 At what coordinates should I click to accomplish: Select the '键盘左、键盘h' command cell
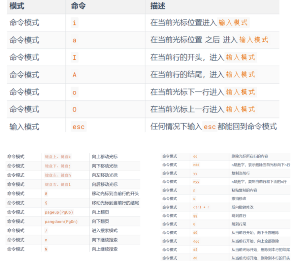pyautogui.click(x=58, y=175)
